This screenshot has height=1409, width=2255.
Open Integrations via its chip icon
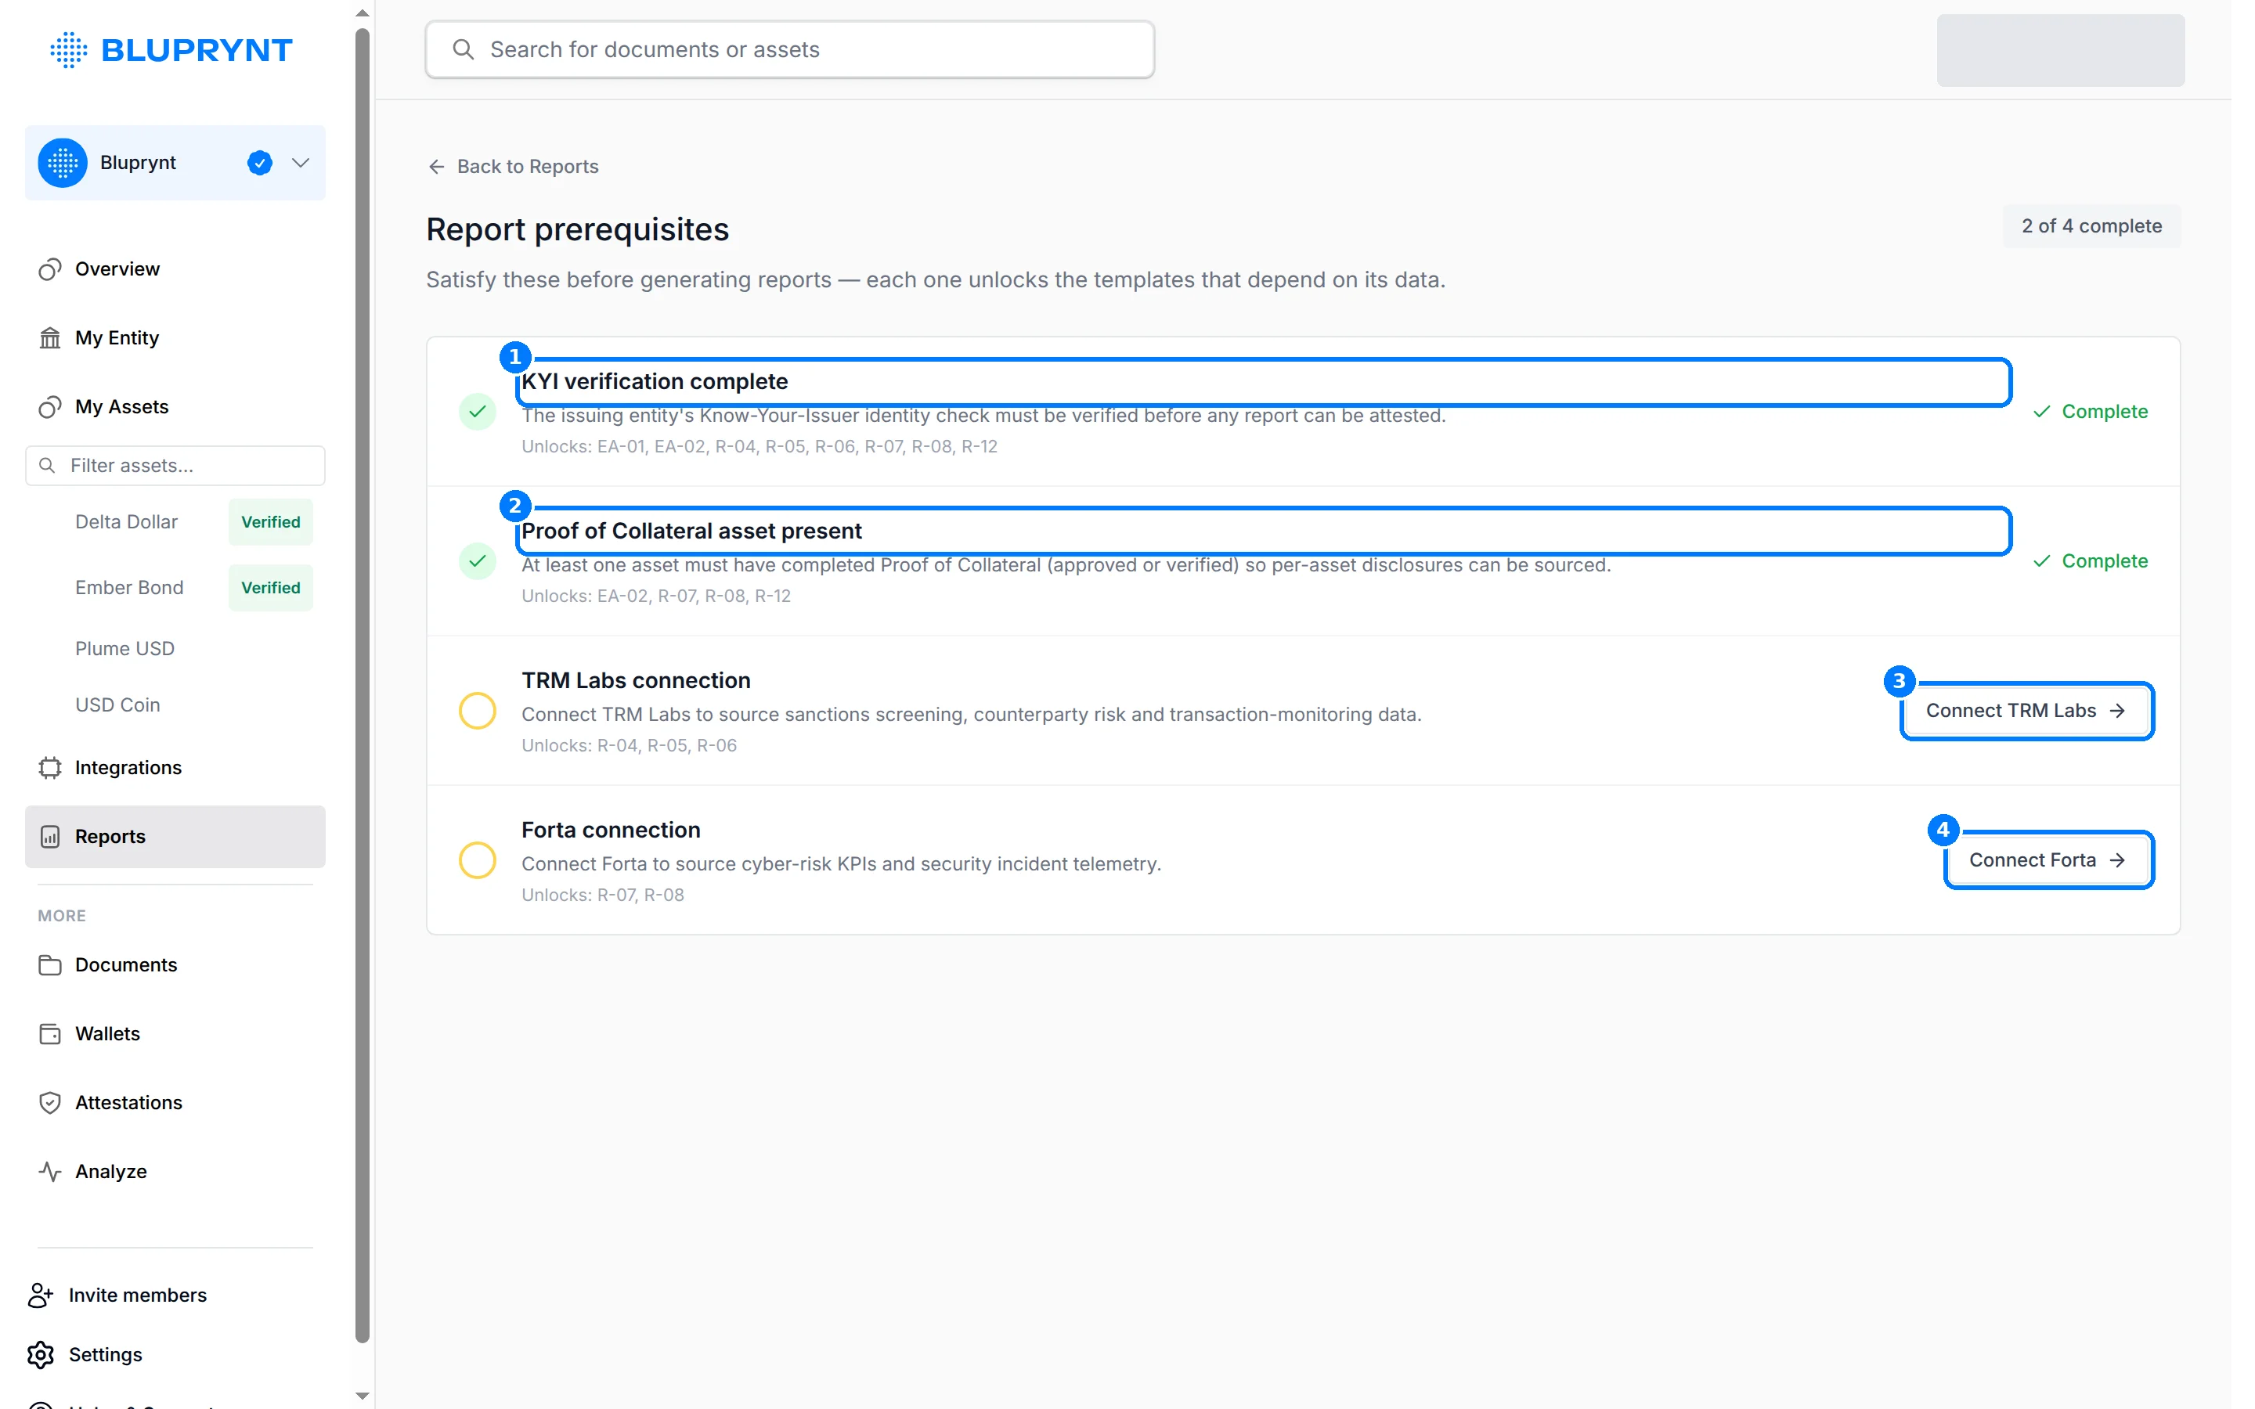(x=49, y=768)
